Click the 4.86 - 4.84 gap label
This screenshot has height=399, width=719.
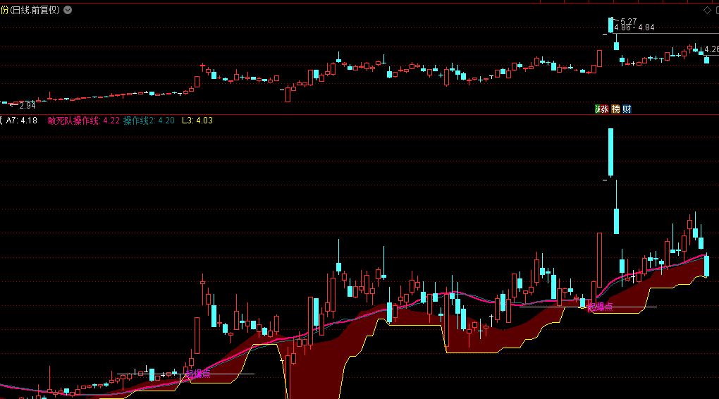pyautogui.click(x=634, y=28)
